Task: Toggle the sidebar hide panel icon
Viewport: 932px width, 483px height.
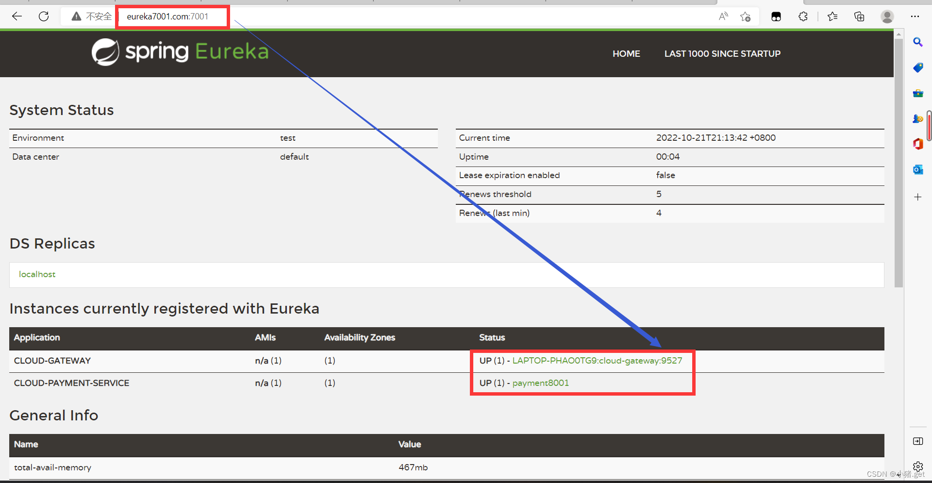Action: pos(918,441)
